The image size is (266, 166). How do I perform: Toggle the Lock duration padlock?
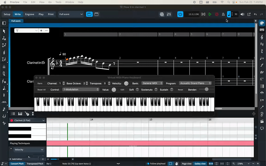[x=4, y=67]
